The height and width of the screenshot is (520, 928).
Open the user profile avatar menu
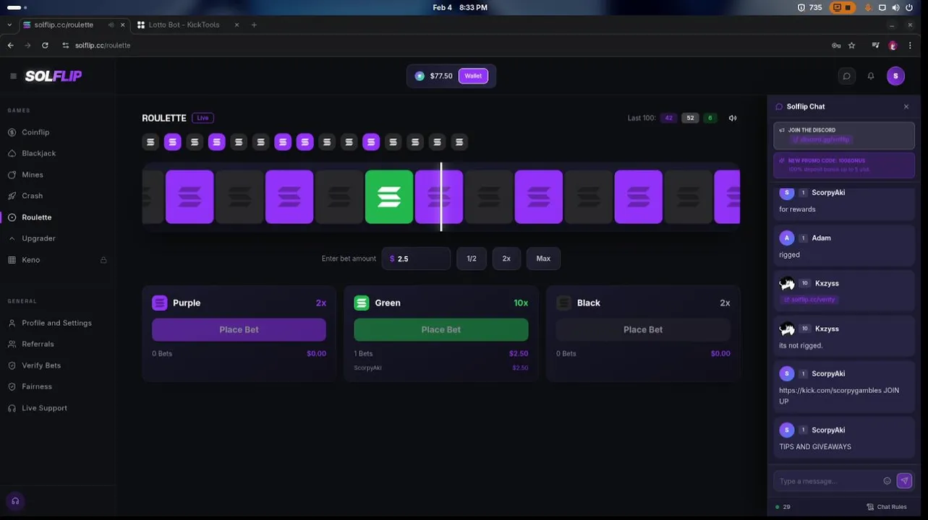(x=895, y=76)
